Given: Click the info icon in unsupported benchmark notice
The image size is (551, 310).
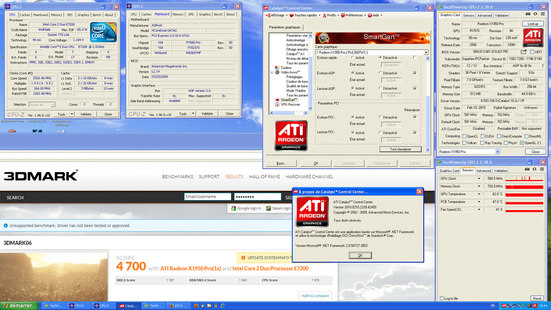Looking at the screenshot, I should point(6,226).
